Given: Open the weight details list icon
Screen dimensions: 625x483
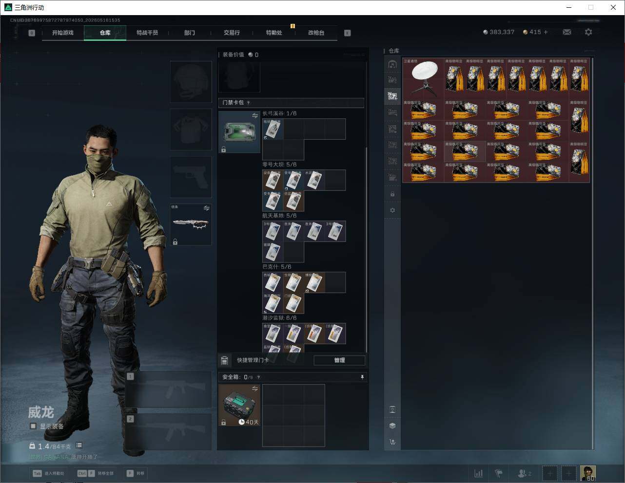Looking at the screenshot, I should (x=79, y=446).
